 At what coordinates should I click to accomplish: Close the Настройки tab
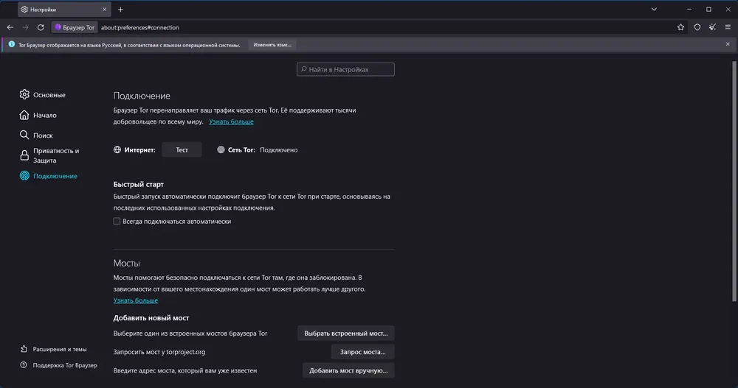tap(105, 10)
